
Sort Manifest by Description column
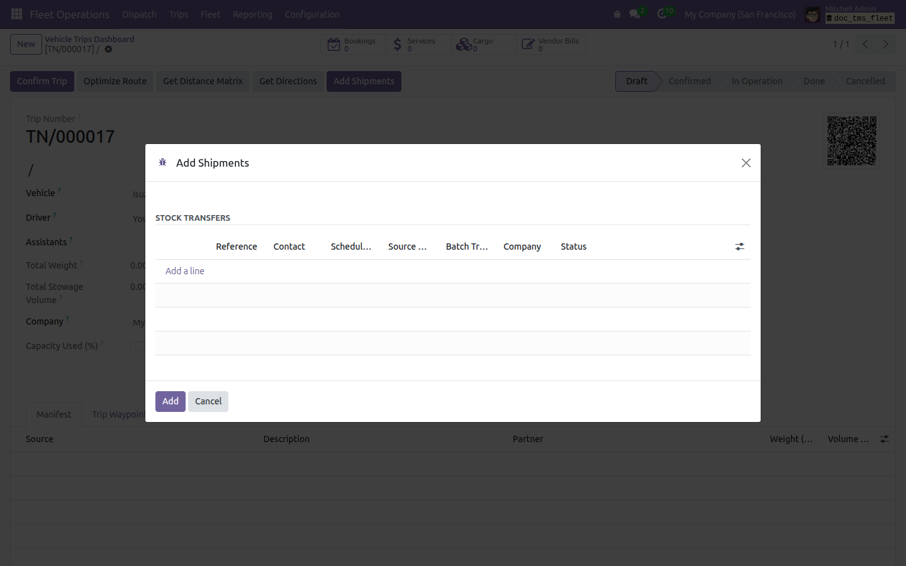(x=286, y=439)
